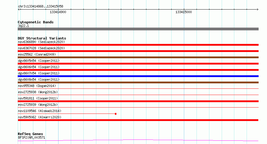This screenshot has width=267, height=144.
Task: Click the brown bar under dgv8608n54
Action: pos(138,82)
